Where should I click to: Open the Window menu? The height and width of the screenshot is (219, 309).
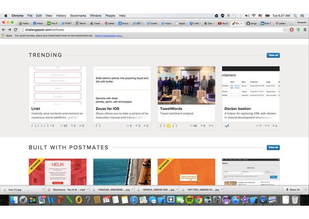point(96,16)
